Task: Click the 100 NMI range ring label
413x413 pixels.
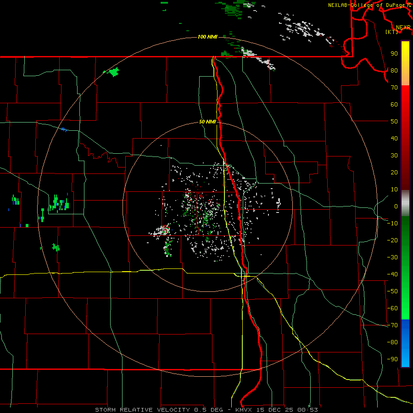Action: pyautogui.click(x=207, y=37)
